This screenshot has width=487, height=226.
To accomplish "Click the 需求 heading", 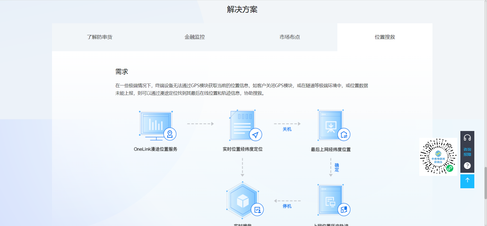I will coord(122,72).
